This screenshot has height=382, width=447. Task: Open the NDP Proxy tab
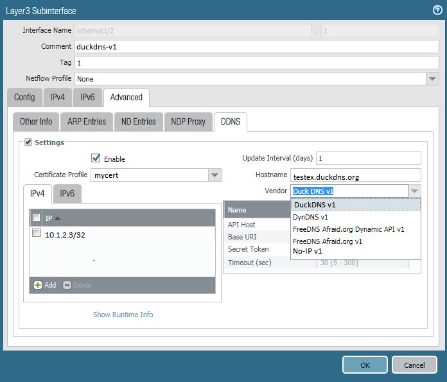tap(188, 121)
